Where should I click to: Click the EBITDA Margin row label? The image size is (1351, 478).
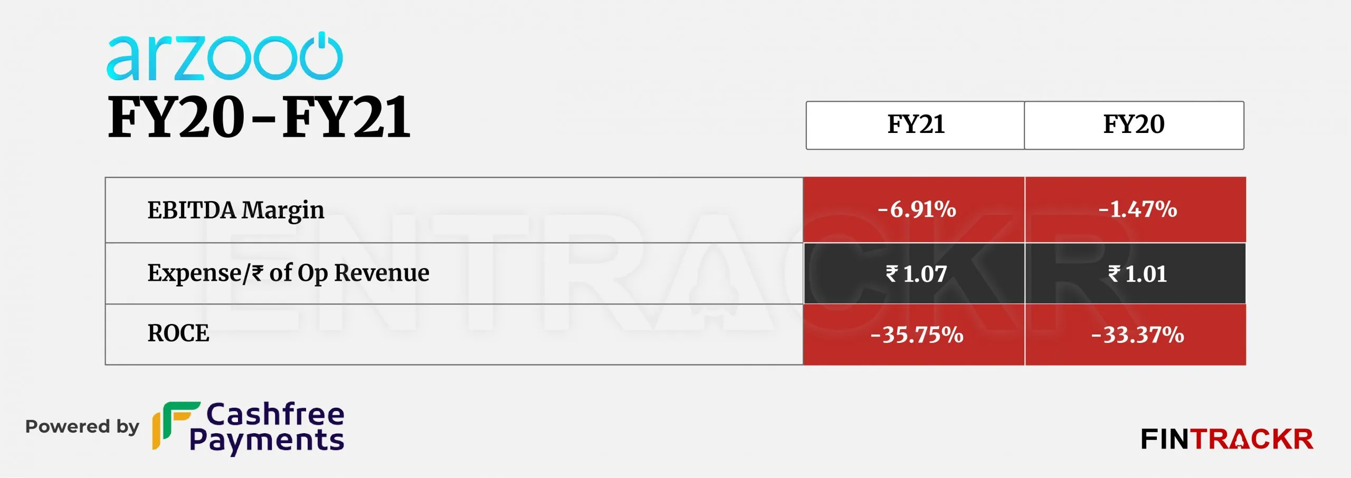pyautogui.click(x=235, y=210)
